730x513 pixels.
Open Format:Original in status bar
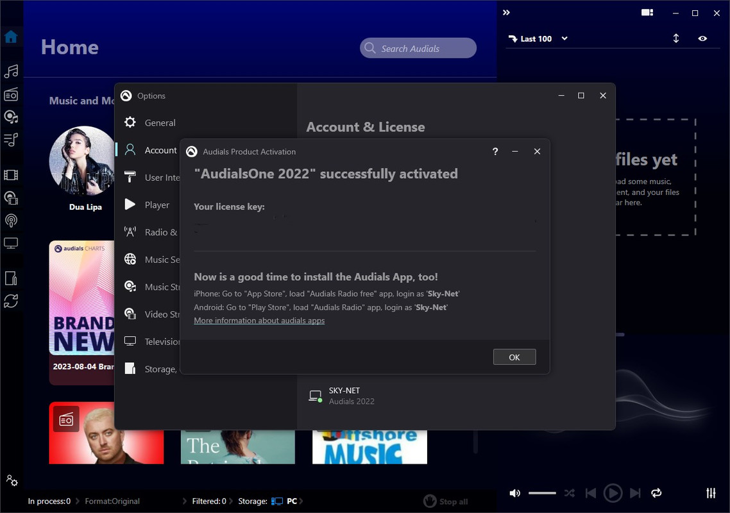tap(112, 501)
